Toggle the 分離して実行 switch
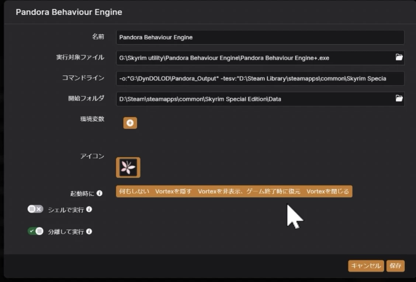 (35, 231)
